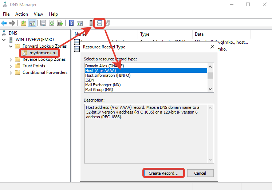Select Mail Exchanger (MX) record type
The width and height of the screenshot is (272, 190).
pyautogui.click(x=146, y=85)
